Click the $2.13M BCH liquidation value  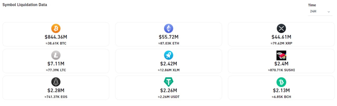click(281, 90)
